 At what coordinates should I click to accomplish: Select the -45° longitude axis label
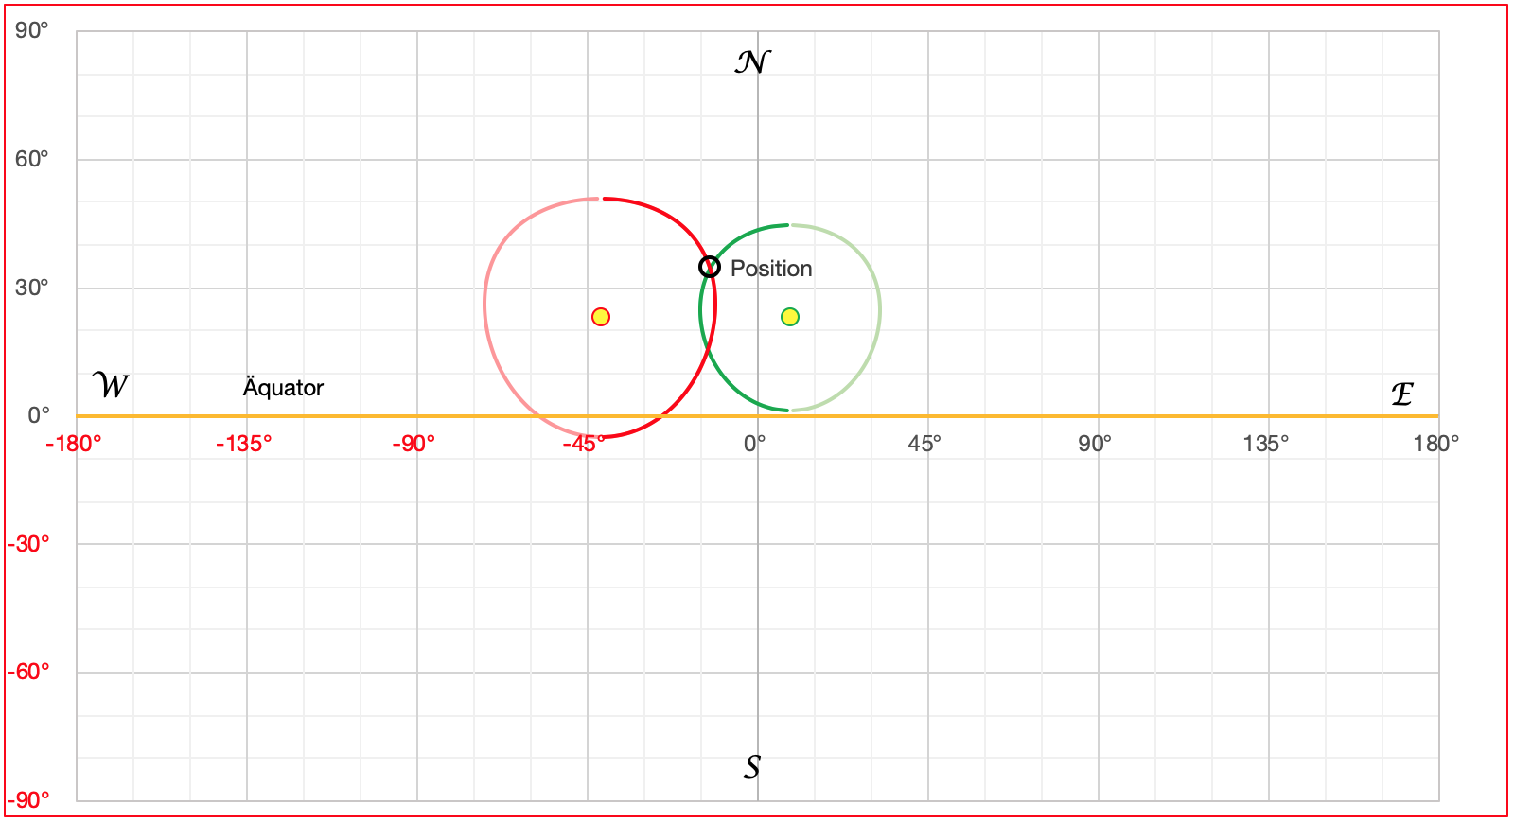click(x=584, y=444)
